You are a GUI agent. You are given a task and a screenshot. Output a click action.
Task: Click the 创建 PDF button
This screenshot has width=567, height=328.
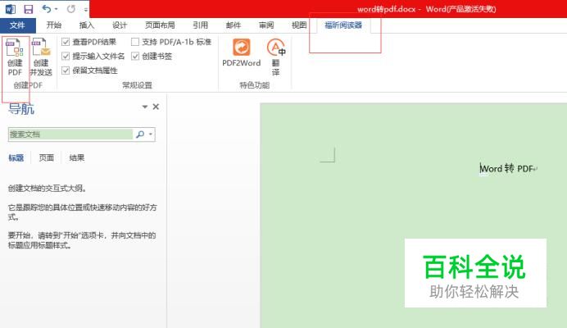click(x=16, y=57)
